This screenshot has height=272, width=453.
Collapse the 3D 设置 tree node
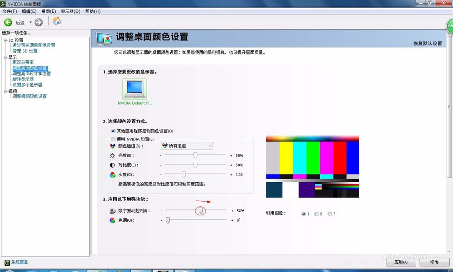point(5,40)
